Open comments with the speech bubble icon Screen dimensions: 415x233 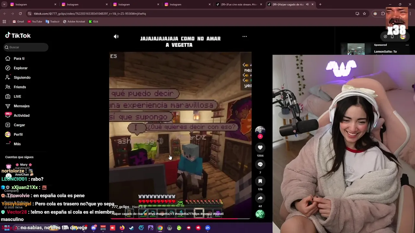(260, 164)
